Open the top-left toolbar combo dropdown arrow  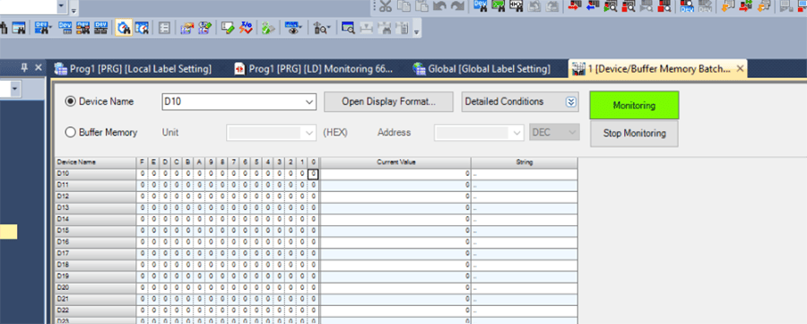[62, 6]
